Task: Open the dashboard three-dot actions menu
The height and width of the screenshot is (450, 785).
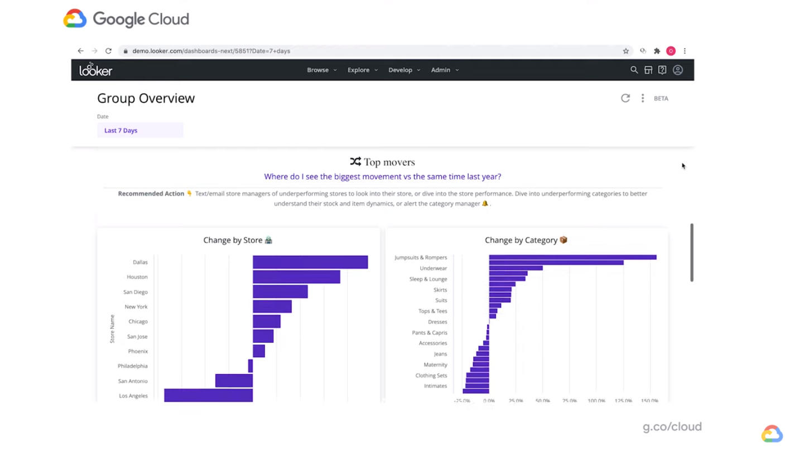Action: (x=642, y=98)
